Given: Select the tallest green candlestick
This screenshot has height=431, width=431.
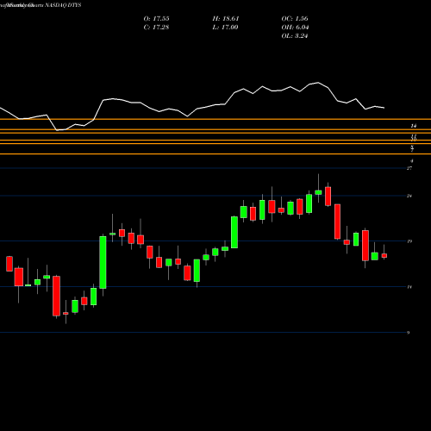Looking at the screenshot, I should pyautogui.click(x=103, y=262).
